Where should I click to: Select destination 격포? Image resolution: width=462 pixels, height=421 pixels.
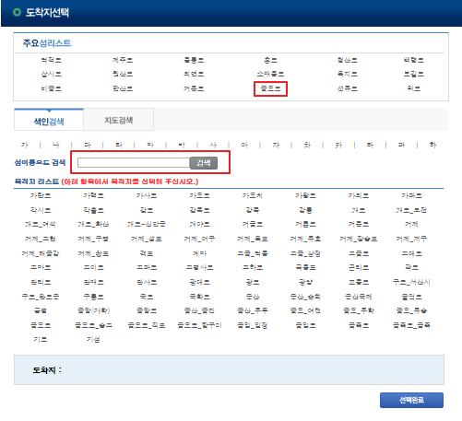[x=147, y=253]
